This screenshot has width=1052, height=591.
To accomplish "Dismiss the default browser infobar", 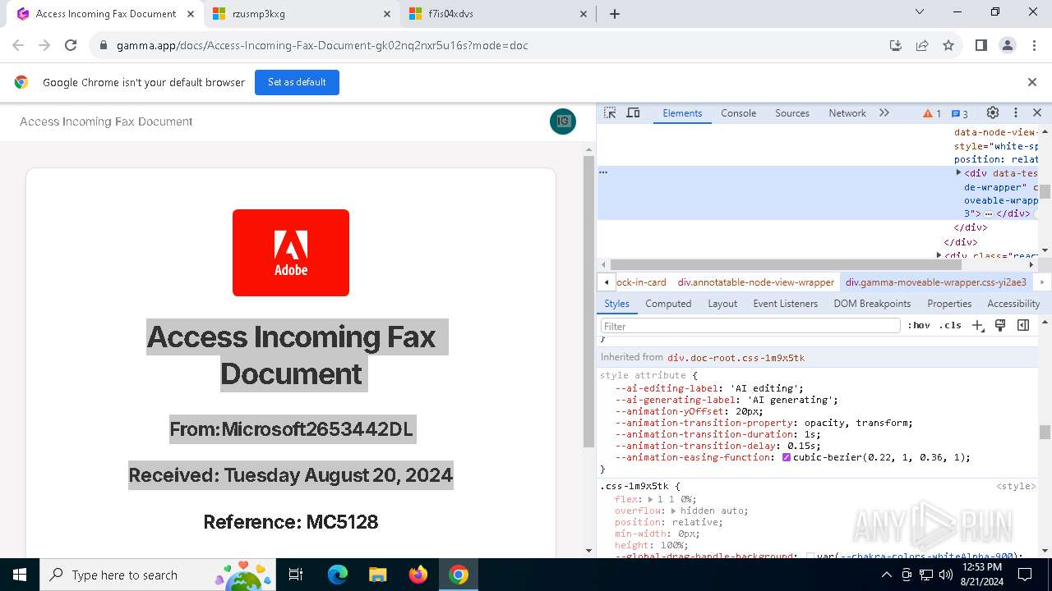I will (x=1032, y=82).
